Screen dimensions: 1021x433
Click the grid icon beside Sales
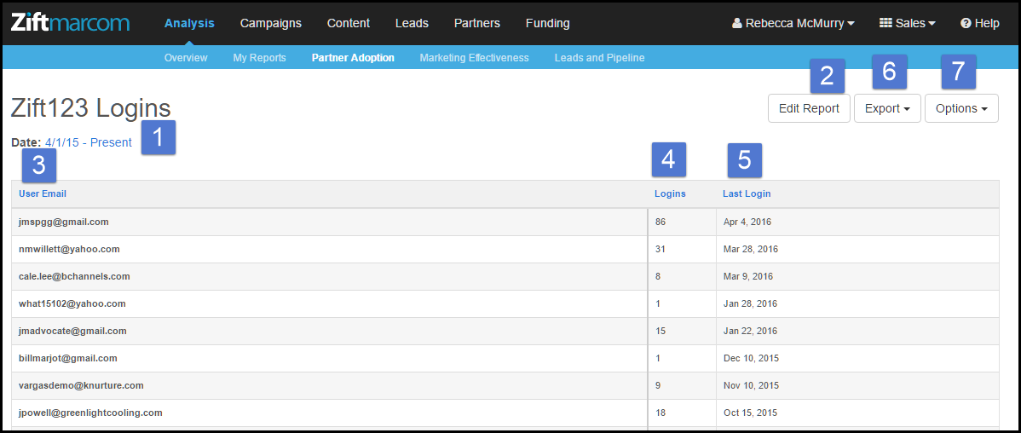click(885, 24)
